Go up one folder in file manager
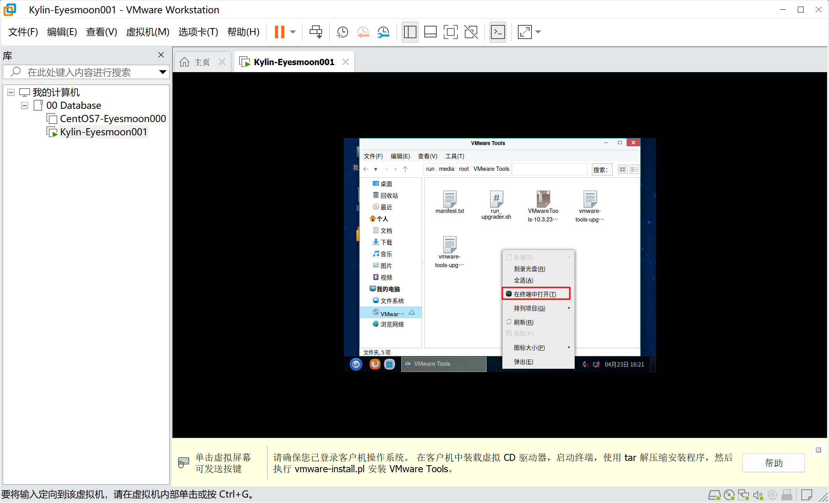Screen dimensions: 829x503 click(406, 169)
